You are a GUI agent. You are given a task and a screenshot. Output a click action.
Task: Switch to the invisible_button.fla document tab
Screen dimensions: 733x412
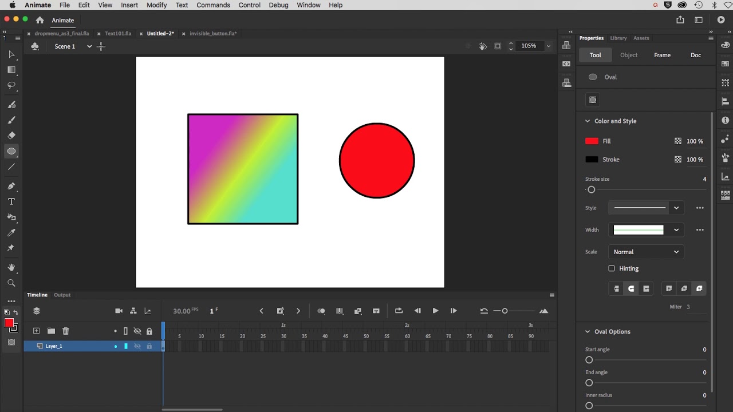[213, 34]
